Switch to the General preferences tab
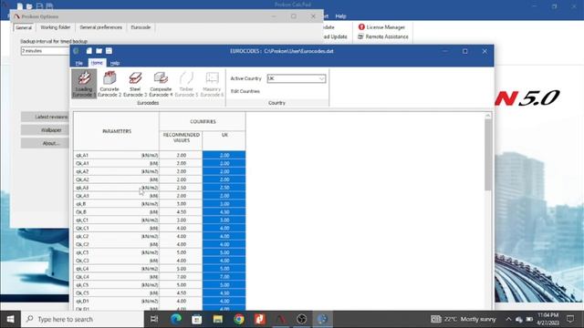Image resolution: width=584 pixels, height=328 pixels. (101, 27)
